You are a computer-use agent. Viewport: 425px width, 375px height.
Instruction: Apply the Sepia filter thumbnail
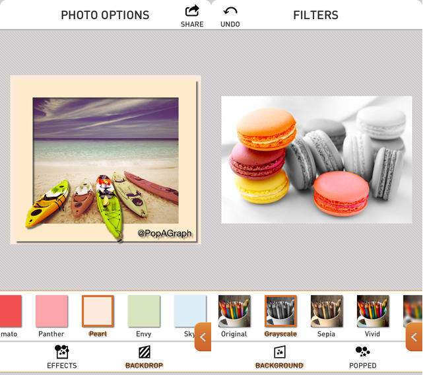pos(327,311)
